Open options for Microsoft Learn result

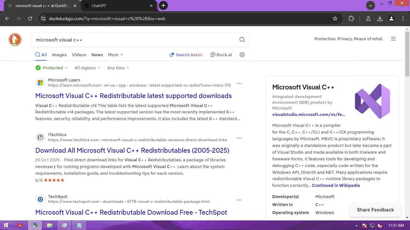pos(239,83)
